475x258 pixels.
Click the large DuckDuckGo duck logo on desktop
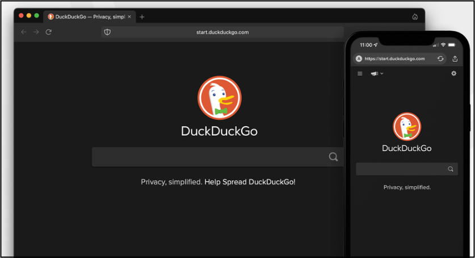[x=220, y=98]
